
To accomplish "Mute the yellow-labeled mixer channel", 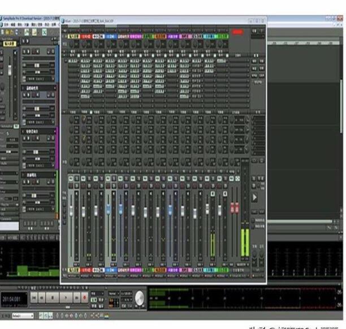I will pyautogui.click(x=71, y=178).
